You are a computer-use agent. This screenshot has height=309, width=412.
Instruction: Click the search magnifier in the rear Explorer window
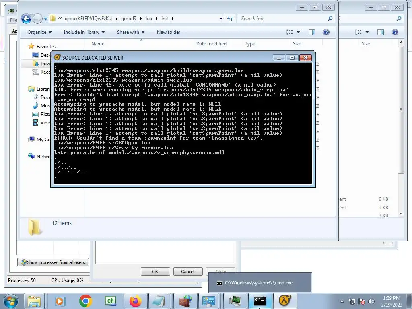[x=399, y=19]
